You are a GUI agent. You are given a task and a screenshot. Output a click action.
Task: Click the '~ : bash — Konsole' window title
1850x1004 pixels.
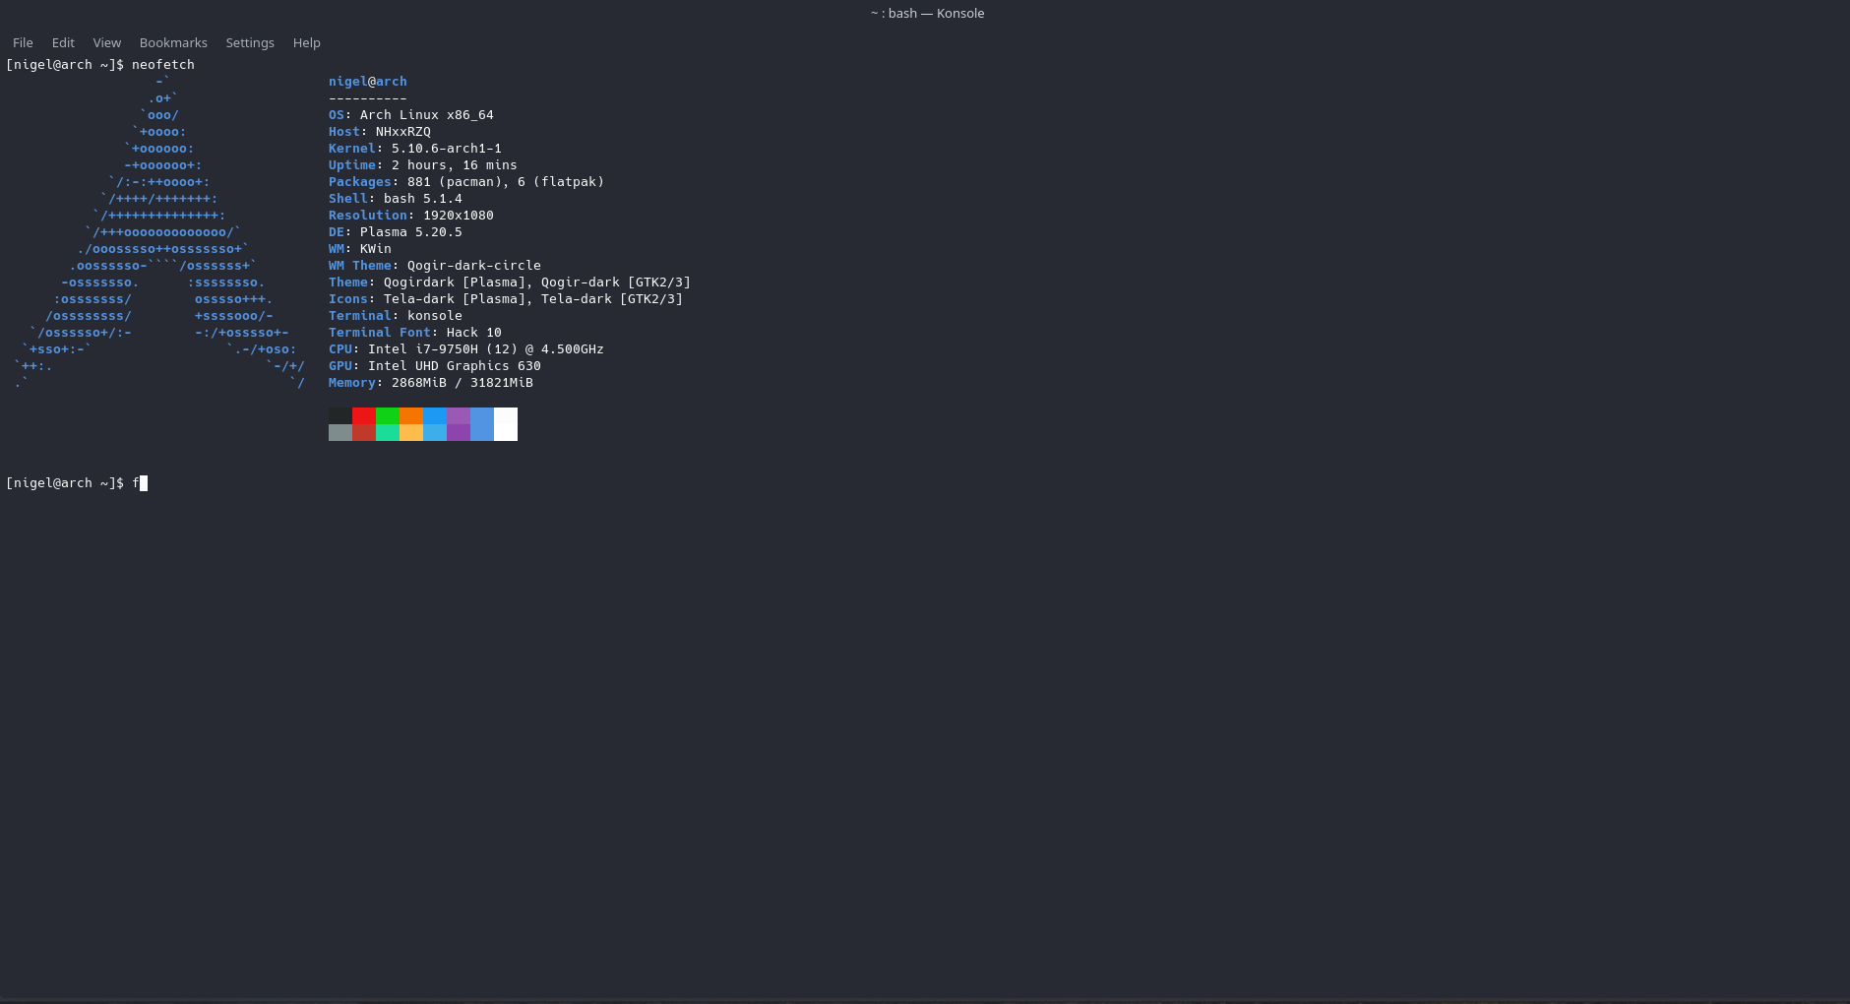pos(927,13)
